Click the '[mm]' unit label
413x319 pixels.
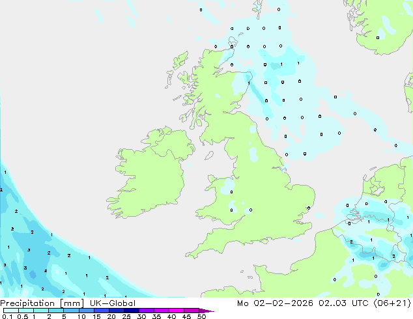pos(72,303)
